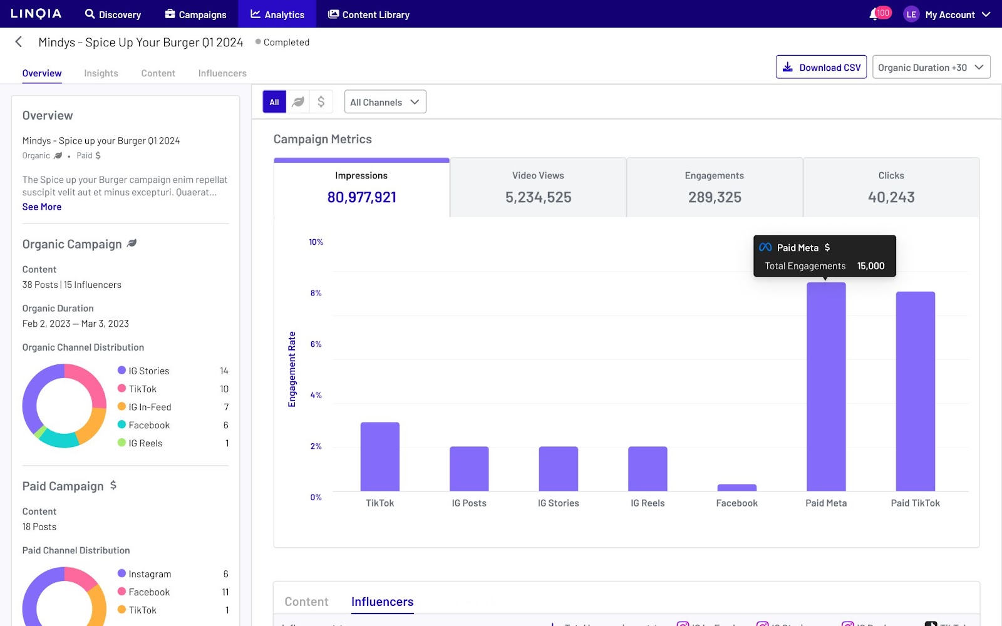Open the All Channels dropdown
Image resolution: width=1002 pixels, height=626 pixels.
tap(385, 102)
